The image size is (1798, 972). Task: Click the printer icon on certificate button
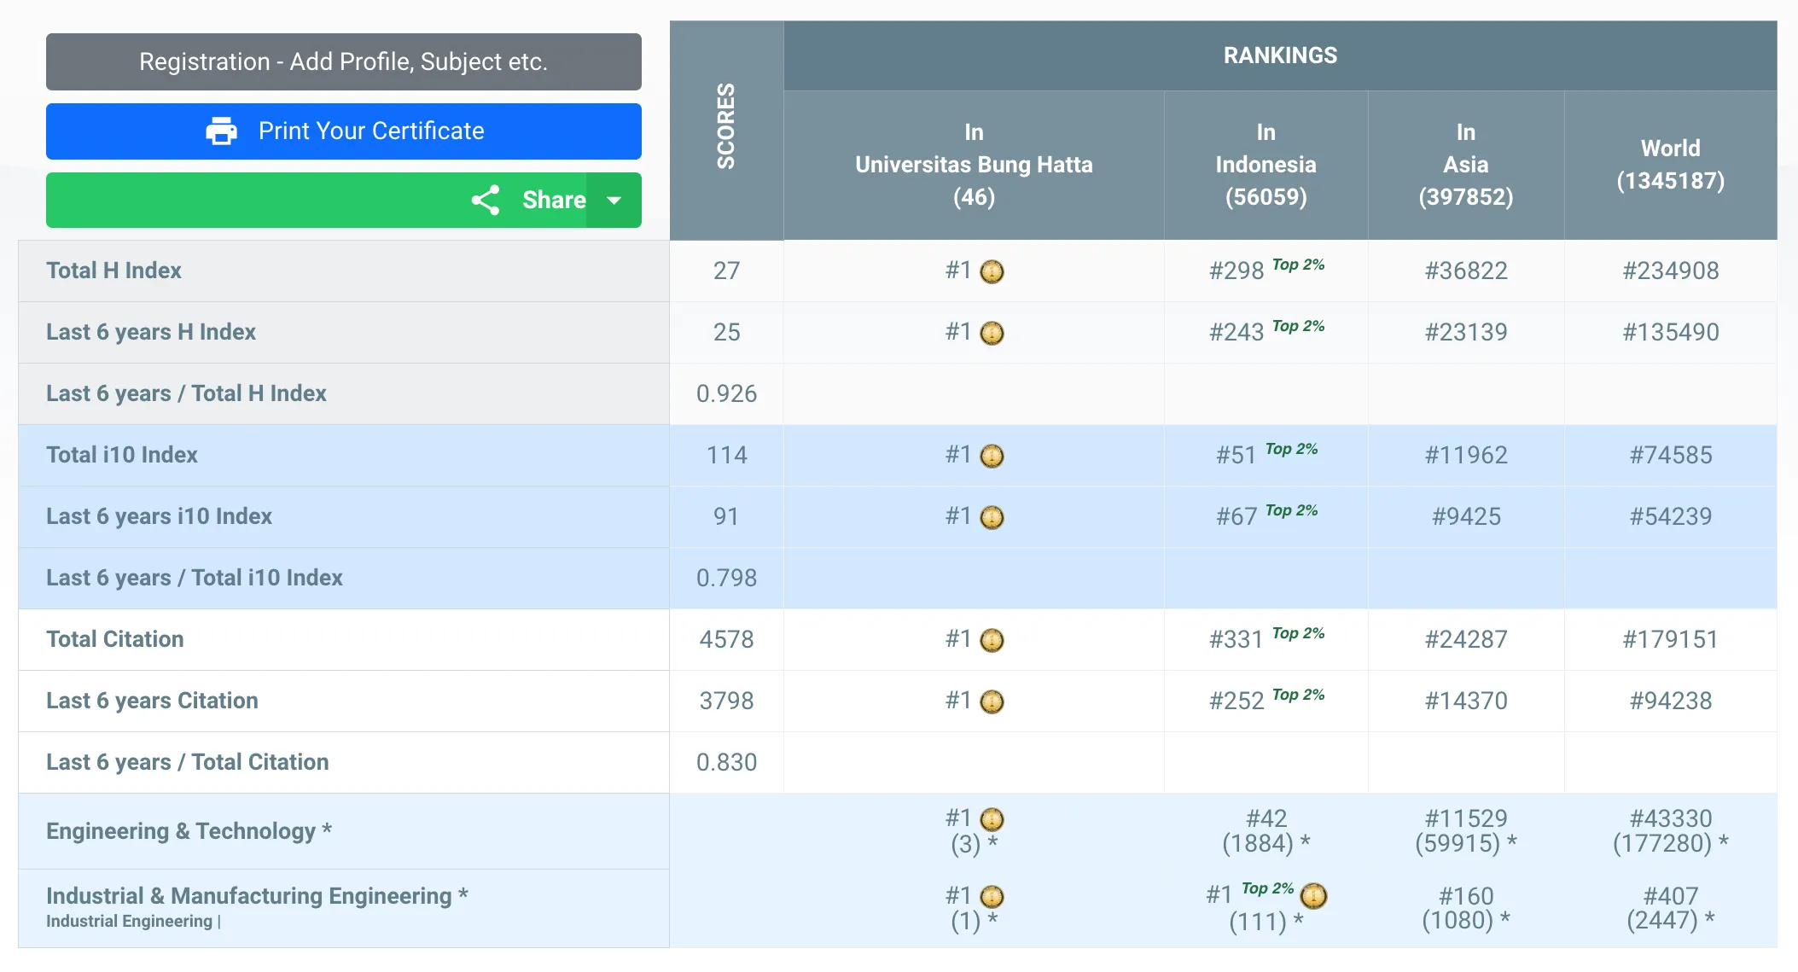tap(222, 131)
